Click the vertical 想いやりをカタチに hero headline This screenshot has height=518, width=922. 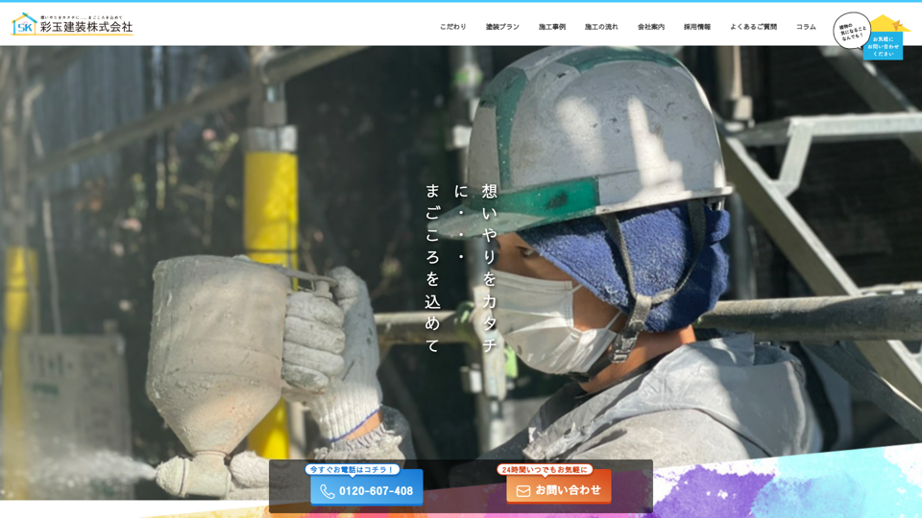489,269
